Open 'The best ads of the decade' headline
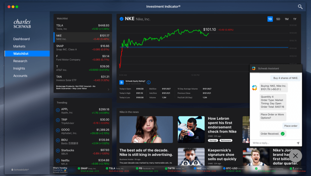This screenshot has height=176, width=311. click(146, 152)
